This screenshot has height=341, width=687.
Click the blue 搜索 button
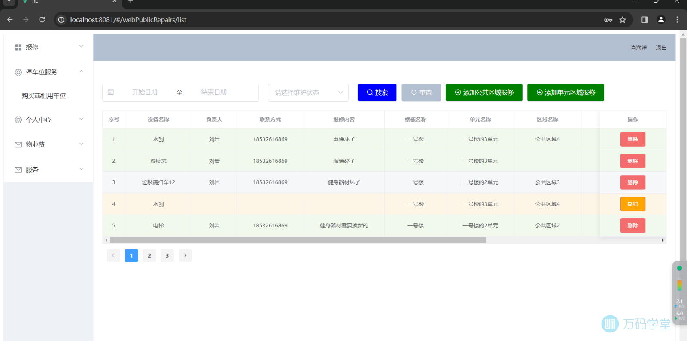(377, 93)
